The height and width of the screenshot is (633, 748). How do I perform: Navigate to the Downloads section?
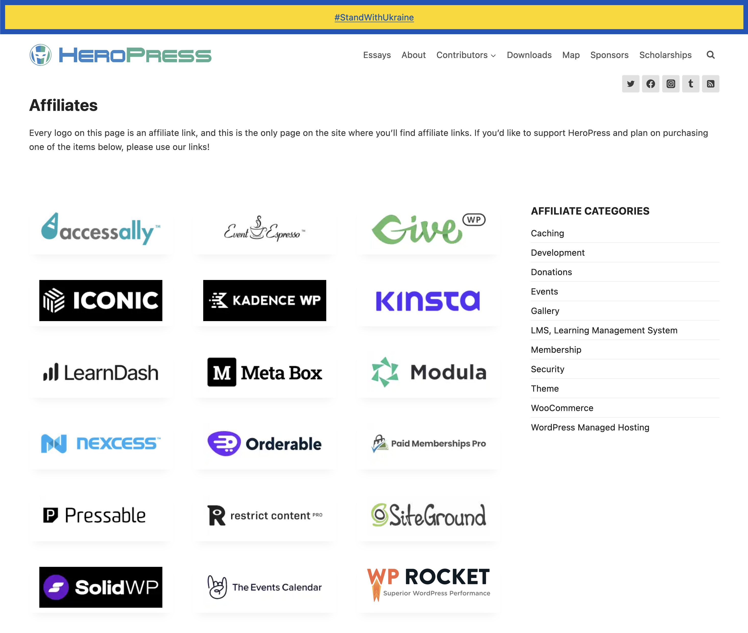tap(529, 55)
